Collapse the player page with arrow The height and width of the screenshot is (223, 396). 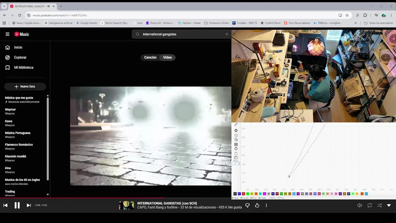(389, 205)
